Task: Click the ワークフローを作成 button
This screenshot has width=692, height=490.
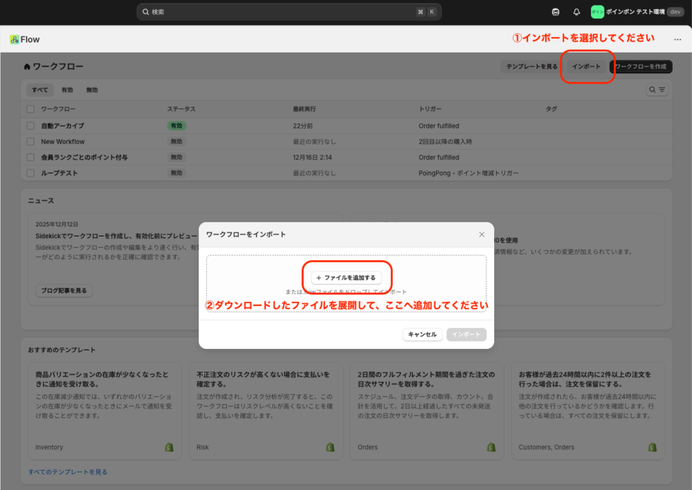Action: click(641, 66)
